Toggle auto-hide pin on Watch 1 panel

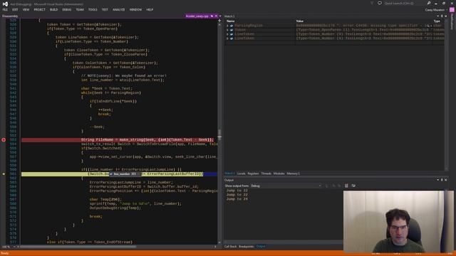click(442, 16)
